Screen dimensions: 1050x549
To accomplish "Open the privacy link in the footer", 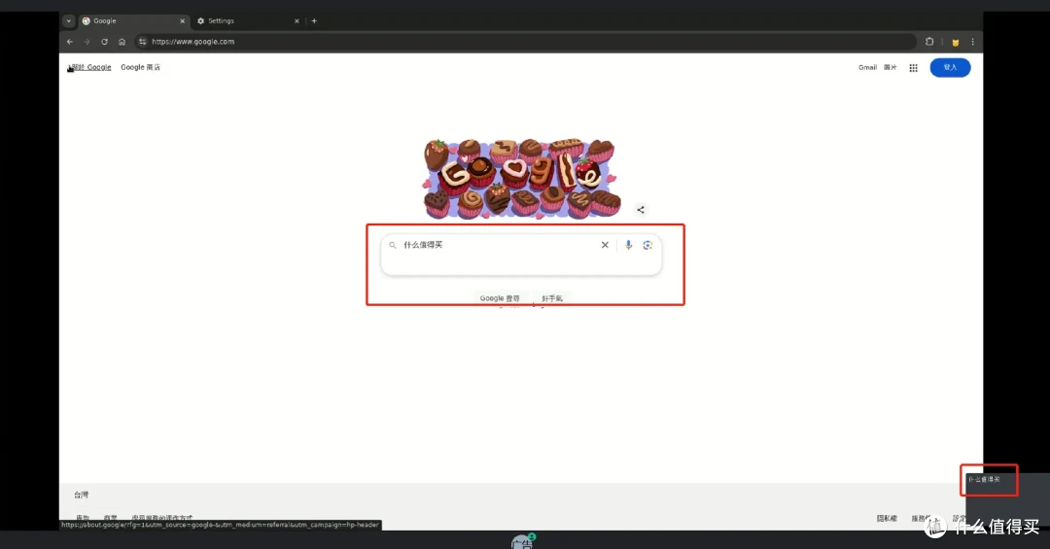I will pyautogui.click(x=888, y=518).
